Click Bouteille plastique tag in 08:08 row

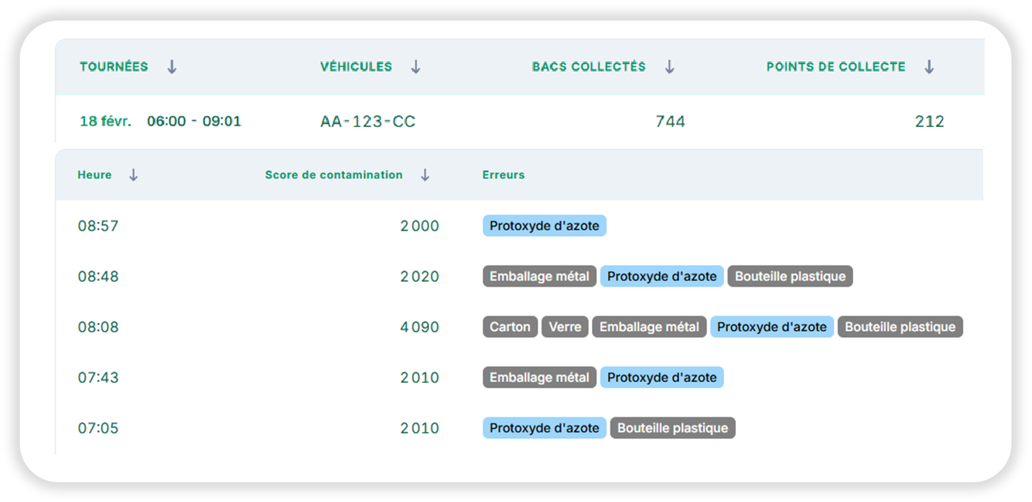(x=901, y=327)
